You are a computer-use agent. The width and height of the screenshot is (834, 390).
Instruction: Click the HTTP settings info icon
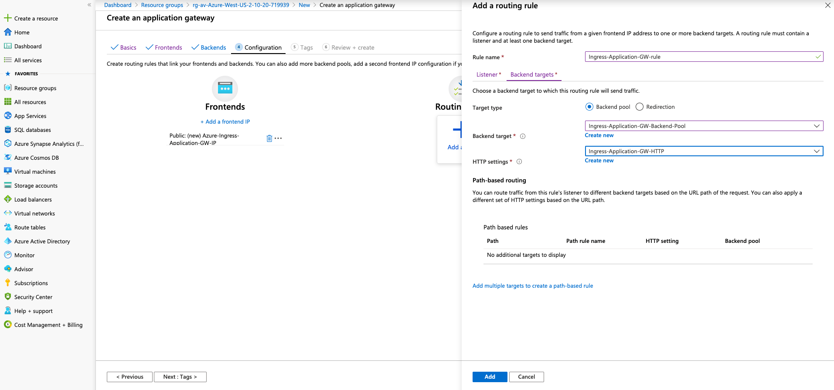tap(519, 161)
